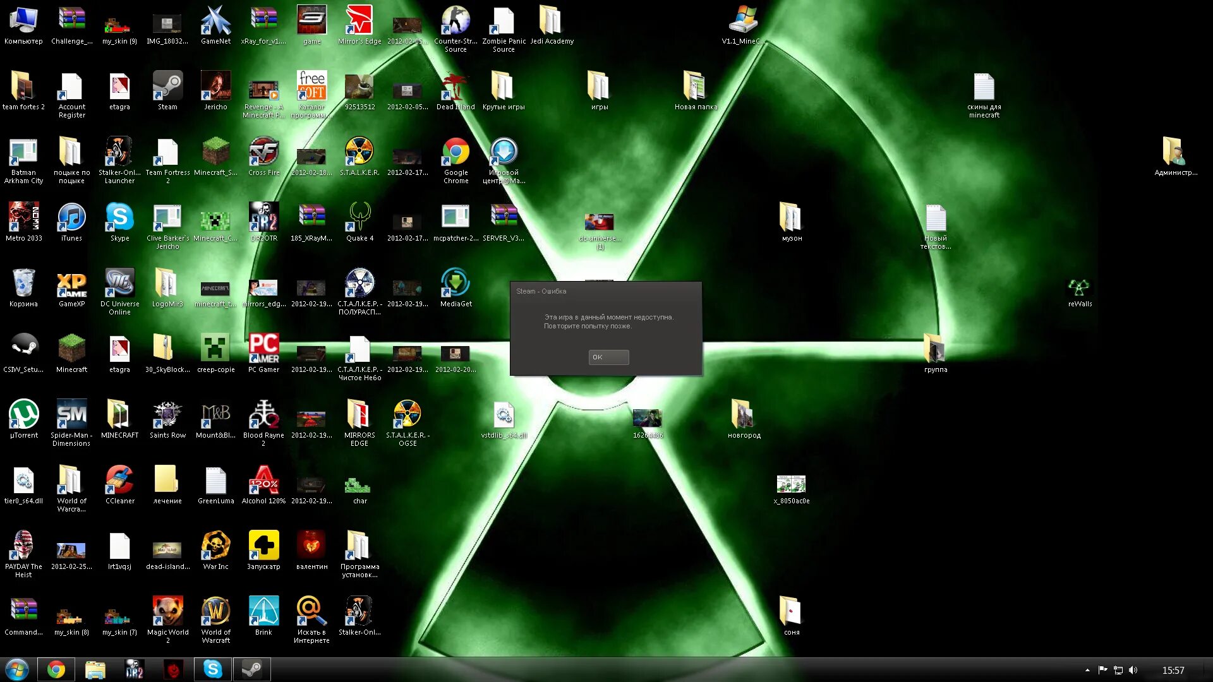Switch to Skype in the taskbar
Image resolution: width=1213 pixels, height=682 pixels.
212,669
